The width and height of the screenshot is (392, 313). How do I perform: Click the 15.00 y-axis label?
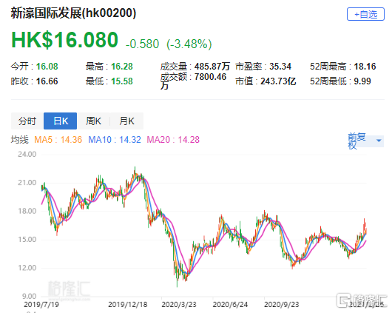pyautogui.click(x=27, y=240)
